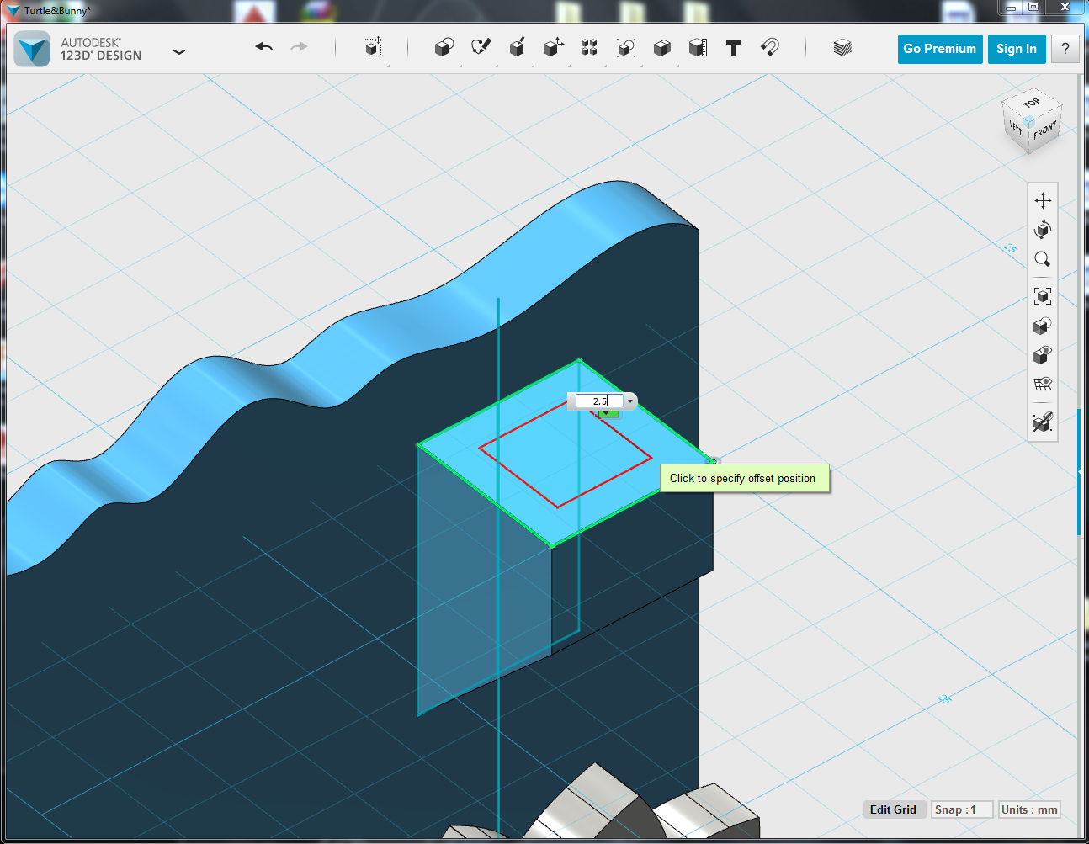Viewport: 1089px width, 844px height.
Task: Click the TOP face of view cube
Action: 1031,104
